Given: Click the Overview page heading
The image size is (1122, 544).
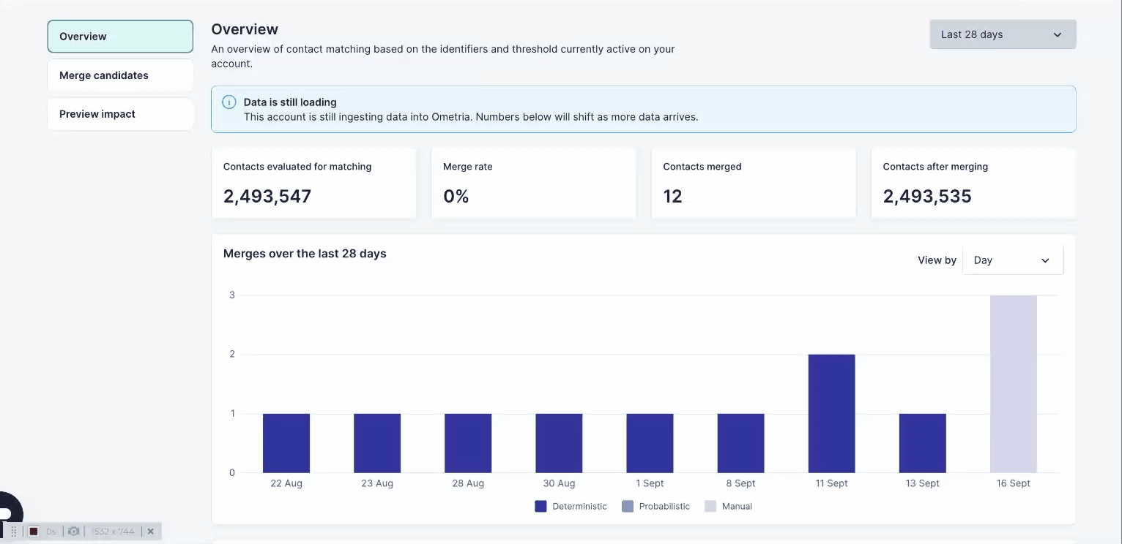Looking at the screenshot, I should point(245,29).
